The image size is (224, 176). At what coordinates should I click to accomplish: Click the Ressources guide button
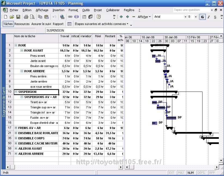[22, 24]
